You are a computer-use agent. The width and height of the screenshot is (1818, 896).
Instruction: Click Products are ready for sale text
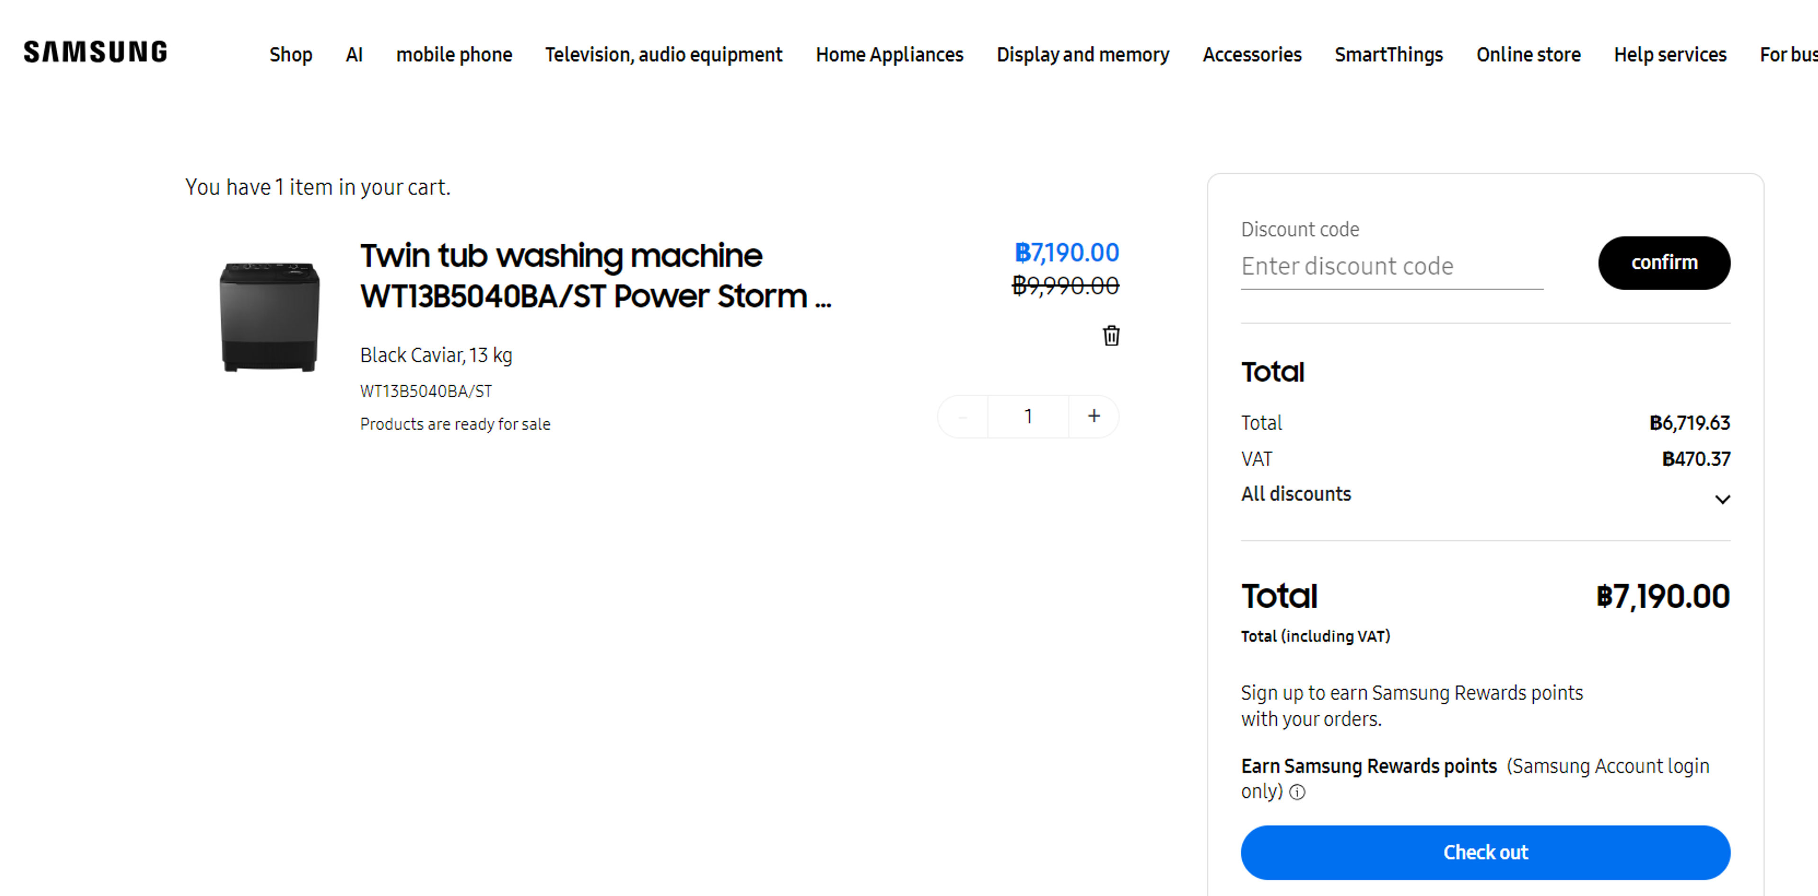(x=454, y=424)
